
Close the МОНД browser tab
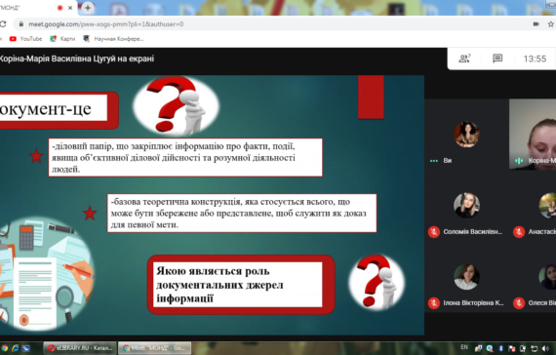70,8
